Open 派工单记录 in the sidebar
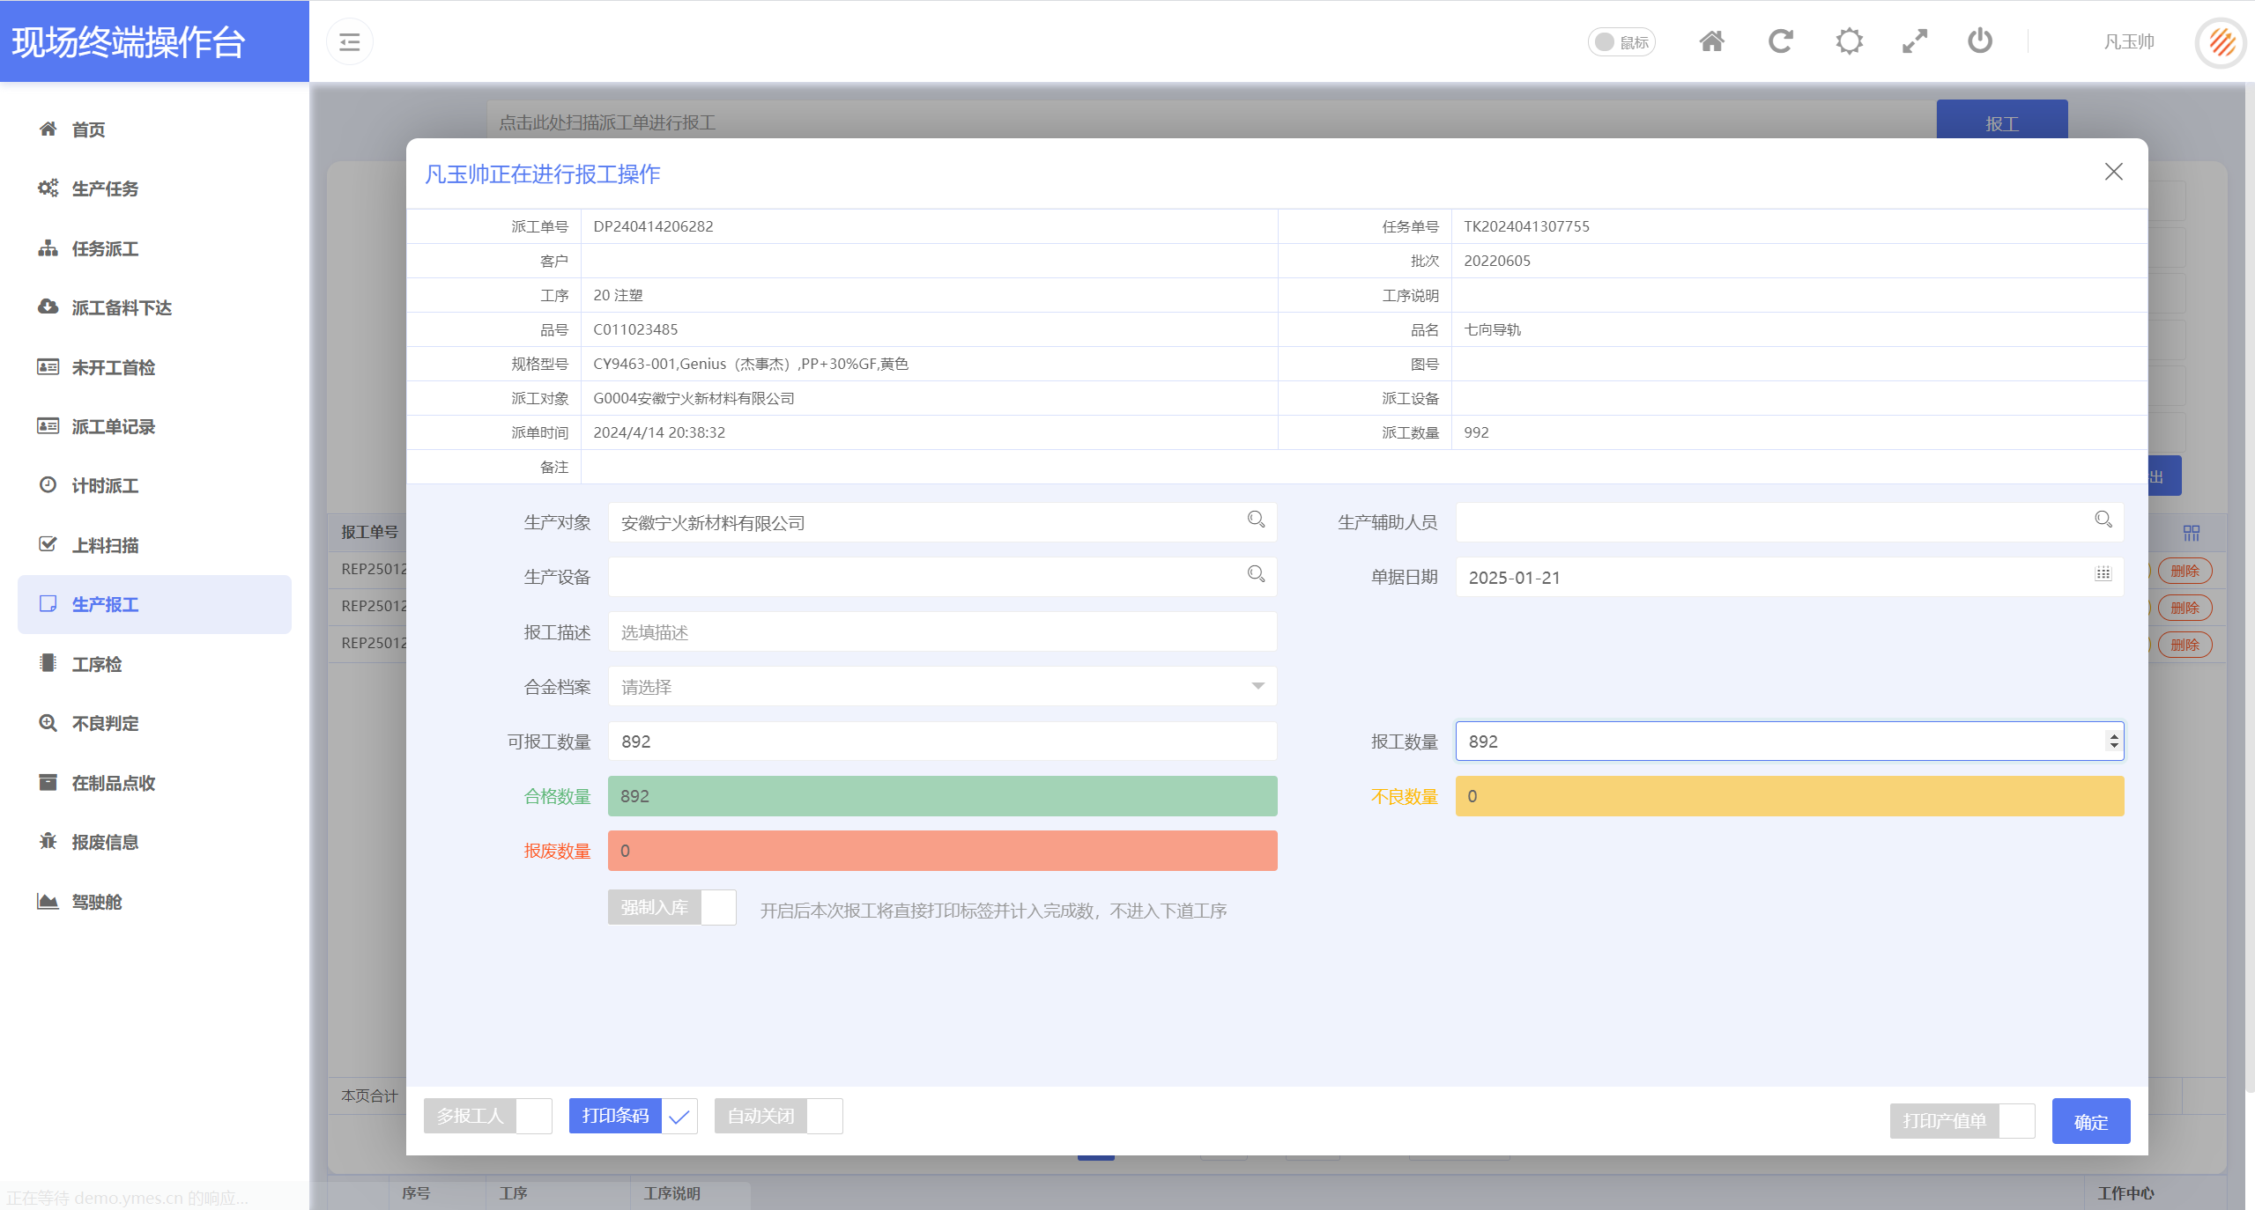The width and height of the screenshot is (2255, 1210). click(x=154, y=426)
